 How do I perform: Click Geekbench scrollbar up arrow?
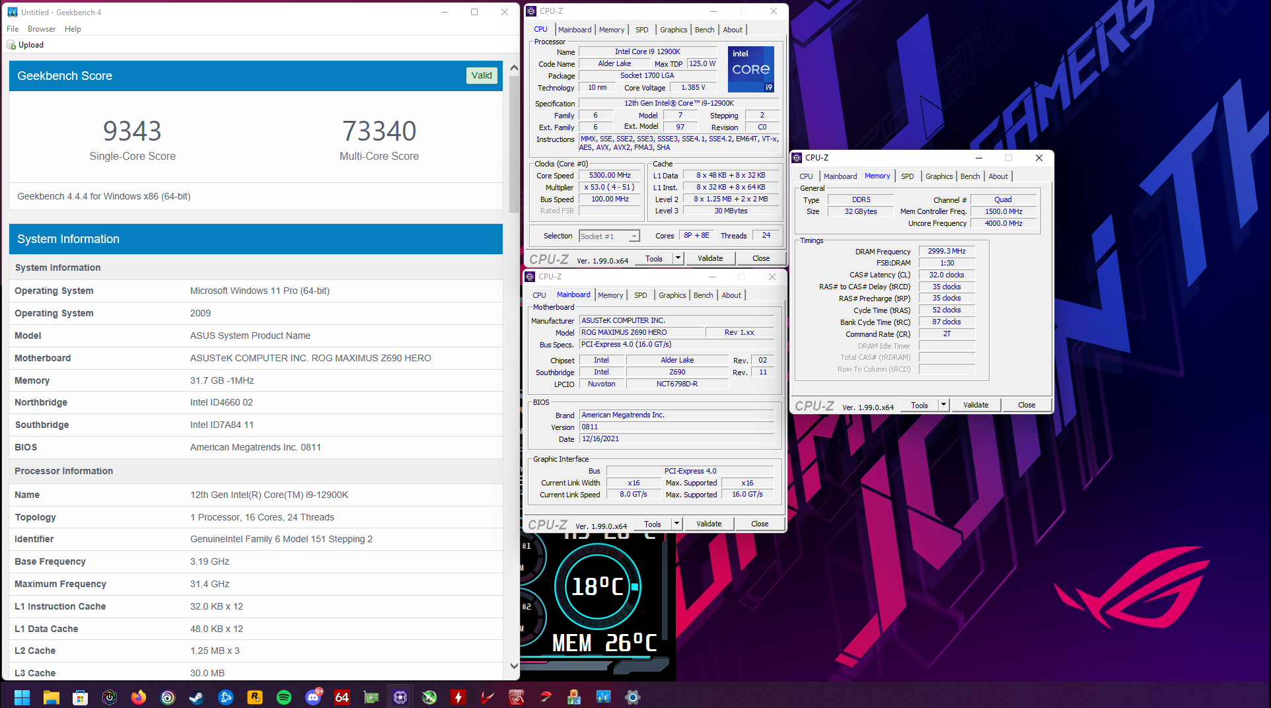point(515,67)
